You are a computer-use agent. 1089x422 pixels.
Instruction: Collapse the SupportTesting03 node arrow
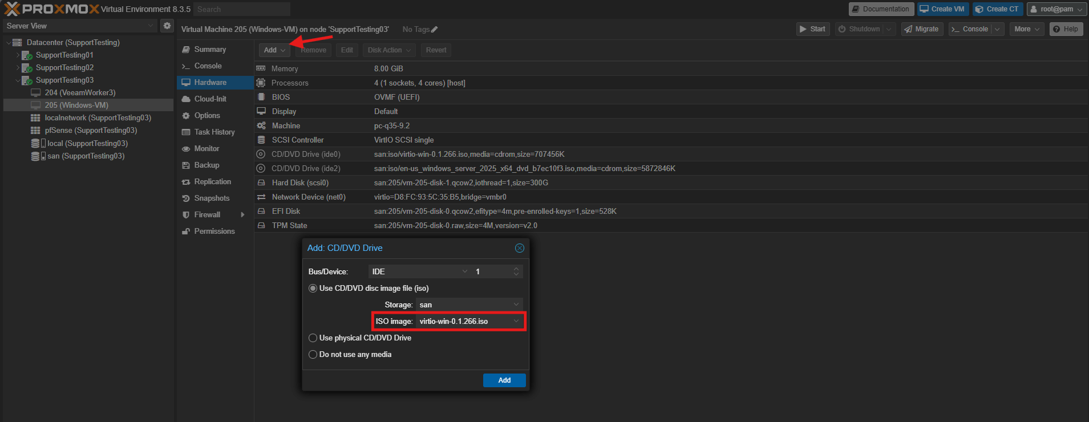[x=17, y=80]
